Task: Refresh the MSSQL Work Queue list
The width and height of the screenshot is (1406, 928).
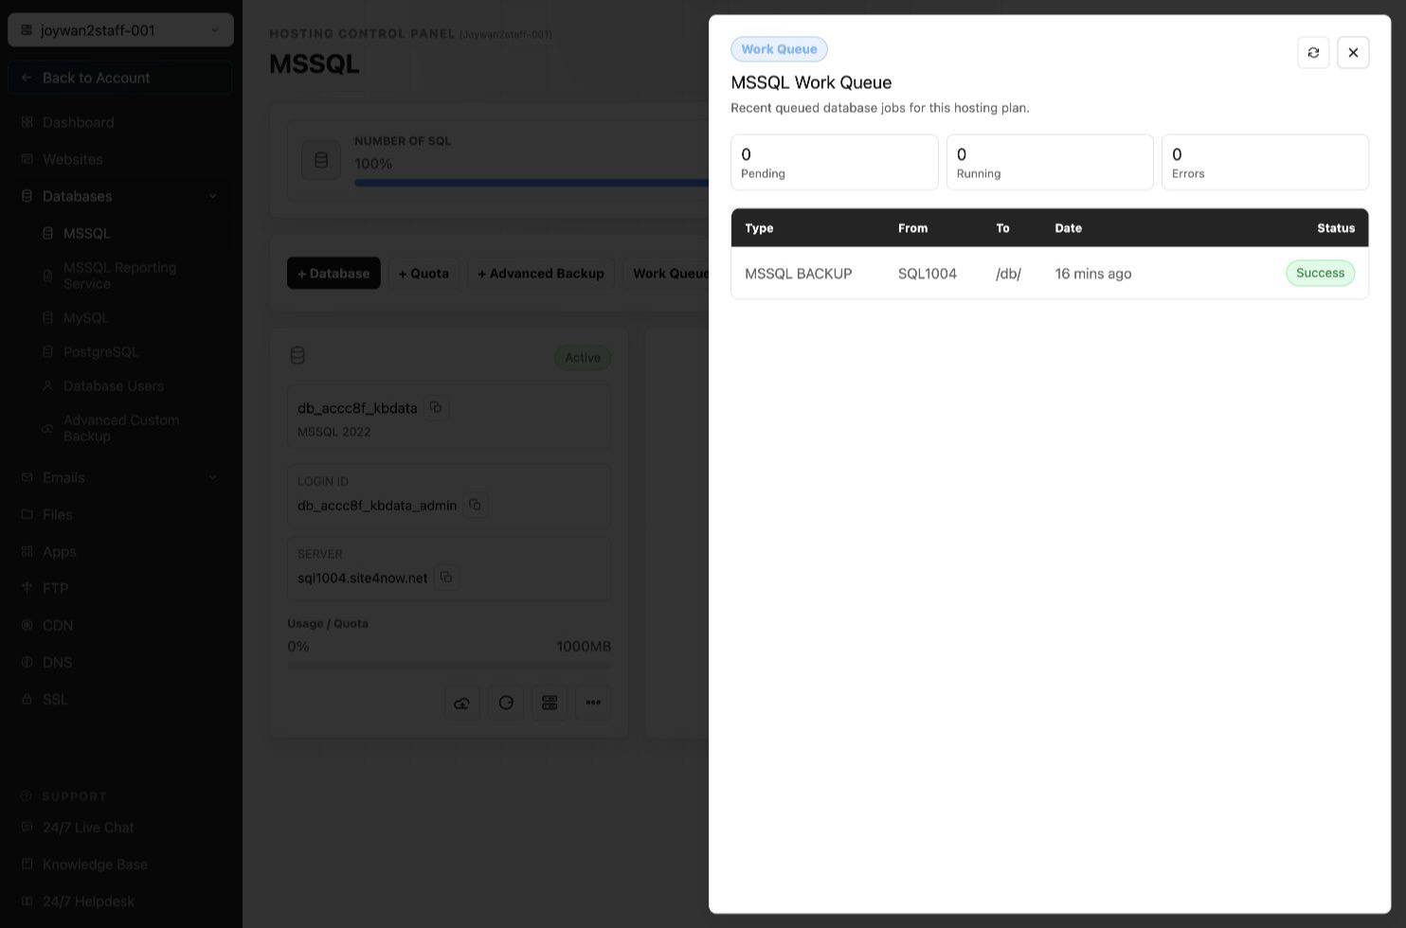Action: [x=1313, y=52]
